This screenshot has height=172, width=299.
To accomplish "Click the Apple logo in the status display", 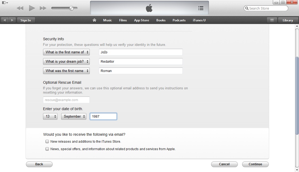I will (x=149, y=8).
